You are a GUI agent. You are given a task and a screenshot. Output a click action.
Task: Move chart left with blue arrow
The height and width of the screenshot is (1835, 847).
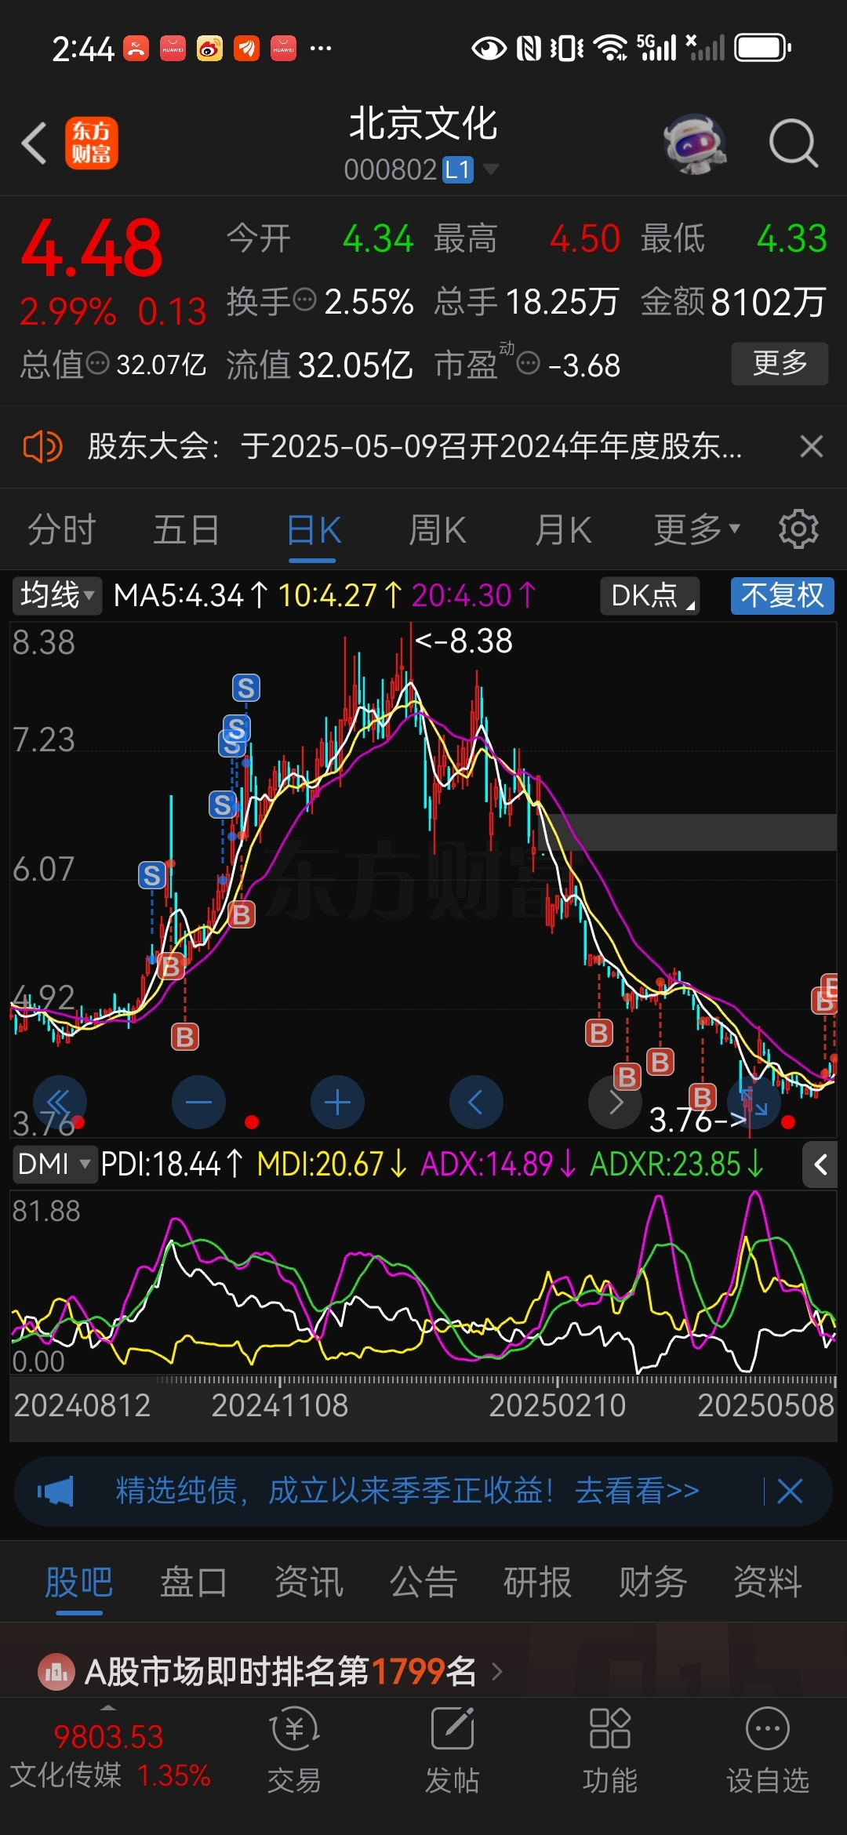pyautogui.click(x=476, y=1102)
